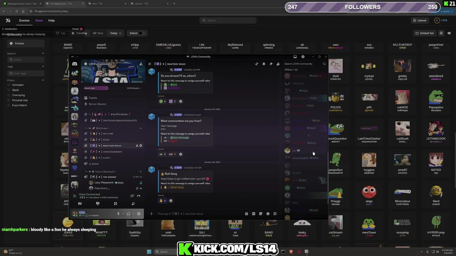Image resolution: width=456 pixels, height=256 pixels.
Task: Open Discord user settings gear
Action: click(x=139, y=214)
